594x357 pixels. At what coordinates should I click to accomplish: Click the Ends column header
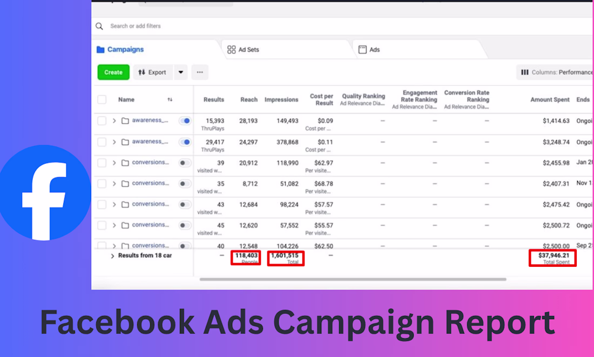coord(583,100)
